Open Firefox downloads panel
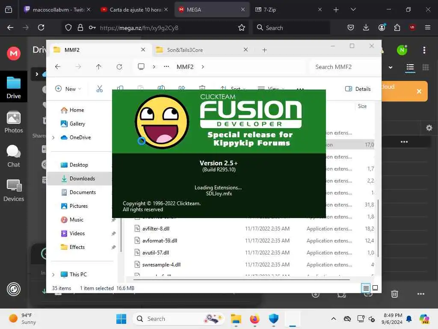 366,27
